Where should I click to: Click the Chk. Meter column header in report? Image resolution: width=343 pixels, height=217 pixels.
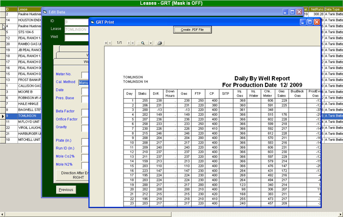(268, 93)
